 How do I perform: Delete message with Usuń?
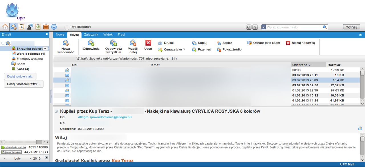point(148,46)
